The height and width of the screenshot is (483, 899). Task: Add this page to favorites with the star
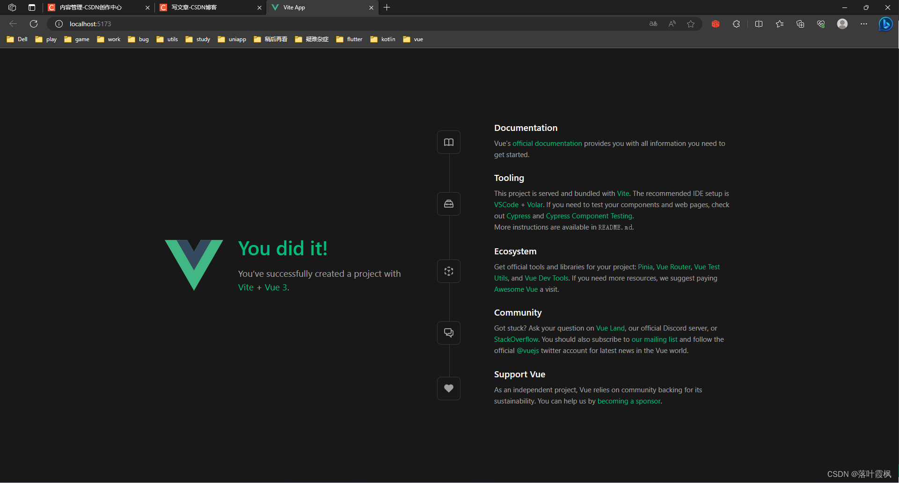[691, 24]
